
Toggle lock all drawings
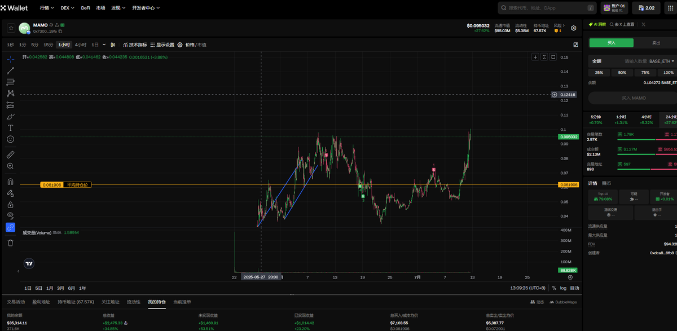10,205
